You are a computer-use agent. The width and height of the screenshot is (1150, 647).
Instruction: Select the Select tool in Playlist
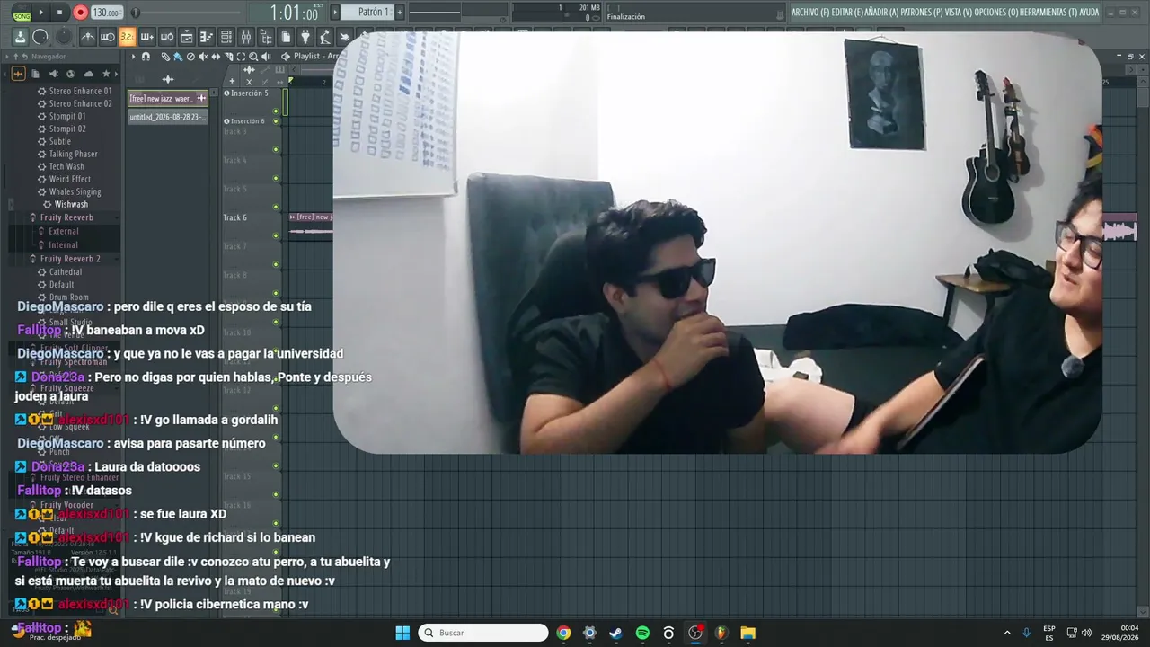pos(241,57)
